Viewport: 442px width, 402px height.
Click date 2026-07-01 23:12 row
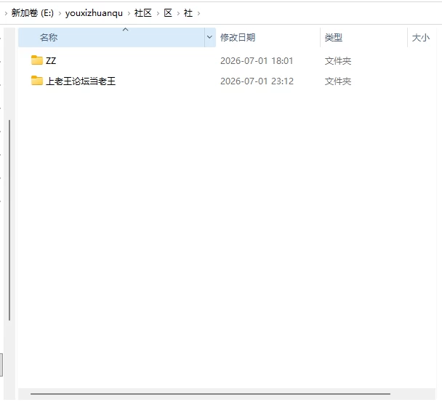point(257,81)
